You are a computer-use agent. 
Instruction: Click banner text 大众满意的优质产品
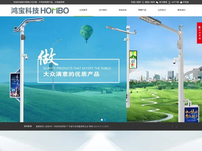coord(71,74)
